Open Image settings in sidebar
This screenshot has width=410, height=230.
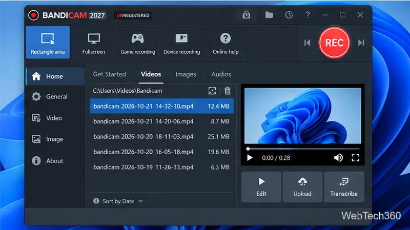(55, 139)
